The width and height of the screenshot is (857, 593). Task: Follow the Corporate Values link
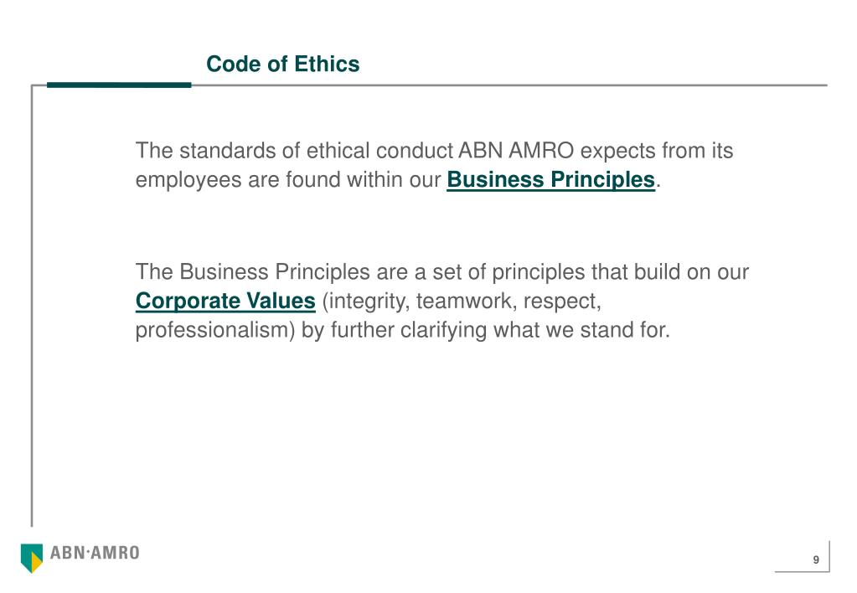point(225,301)
